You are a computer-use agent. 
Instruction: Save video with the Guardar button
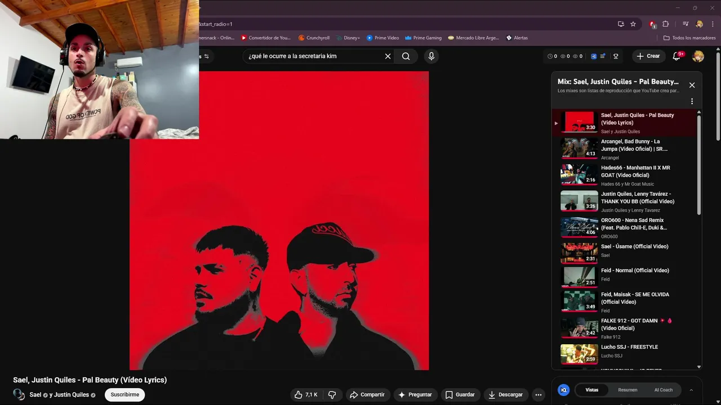pyautogui.click(x=460, y=395)
